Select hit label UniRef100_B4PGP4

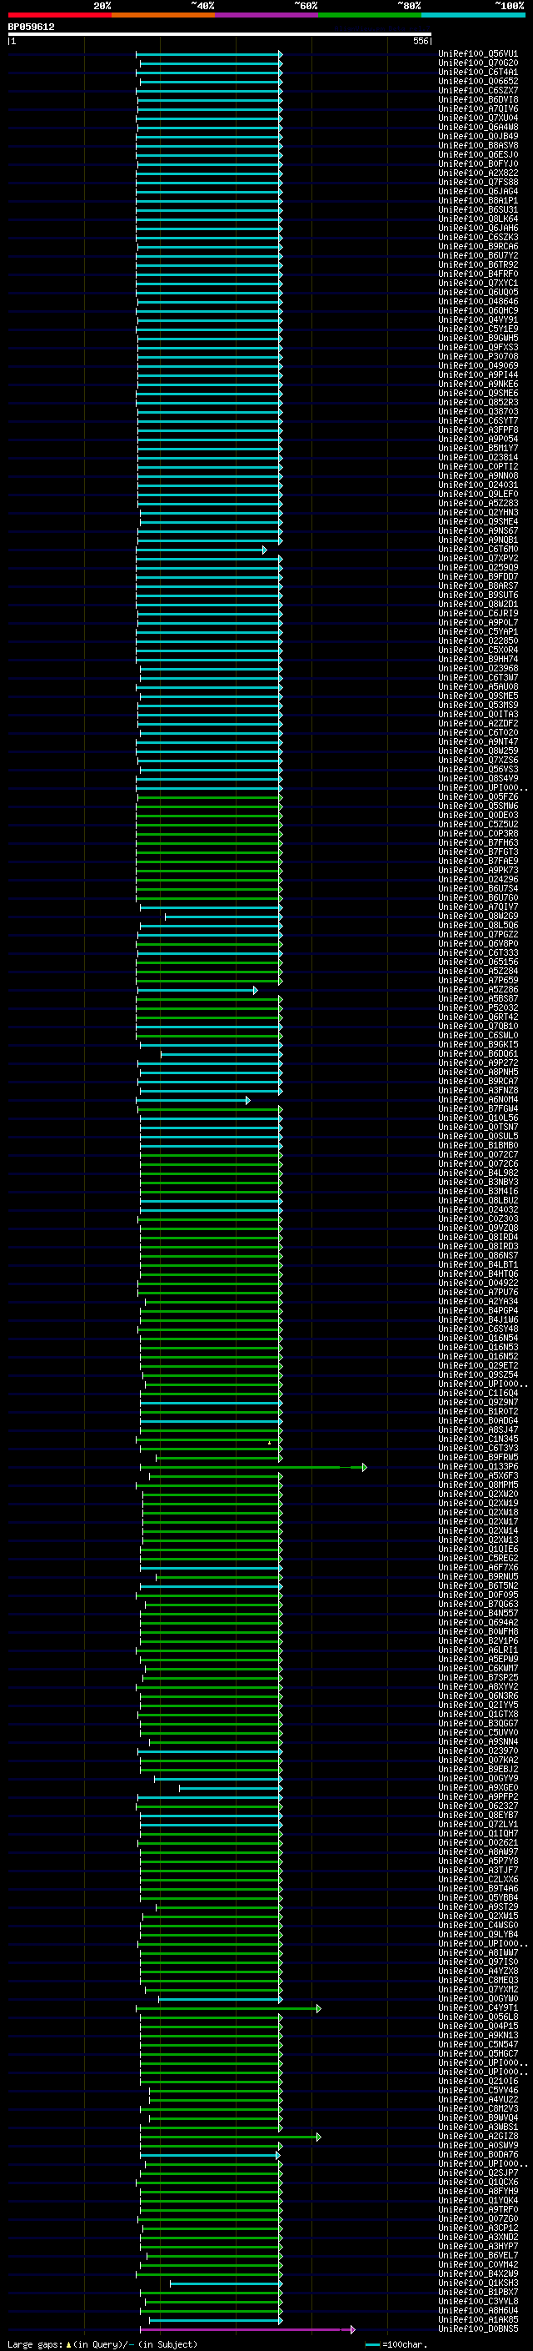pos(478,1310)
